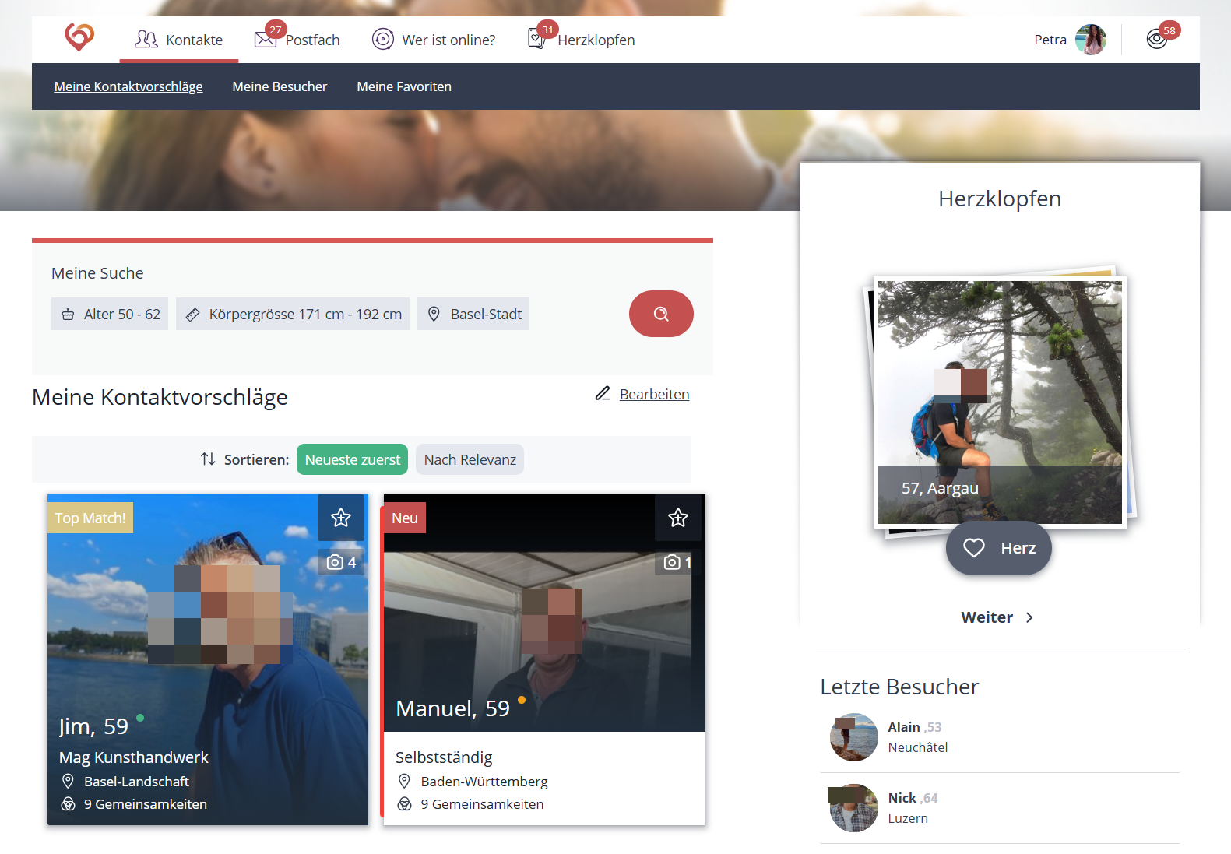Image resolution: width=1231 pixels, height=854 pixels.
Task: Open the 57, Aargau Herzklopfen photo
Action: 1000,402
